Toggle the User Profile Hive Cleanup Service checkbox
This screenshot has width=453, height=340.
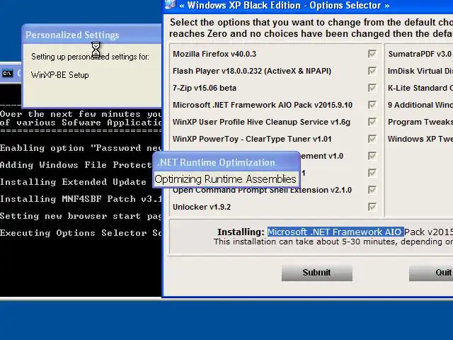(372, 122)
